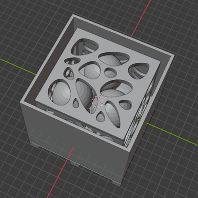Screen dimensions: 198x198
Task: Click the small oval hole at right-middle
Action: pyautogui.click(x=125, y=104)
